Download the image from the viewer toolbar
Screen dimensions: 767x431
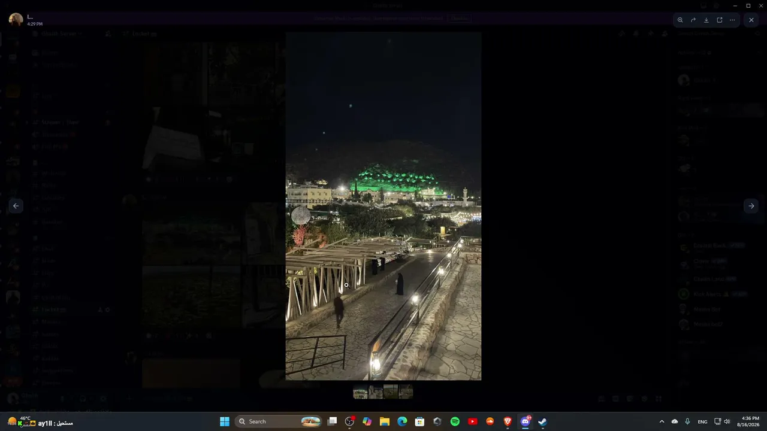[x=706, y=20]
